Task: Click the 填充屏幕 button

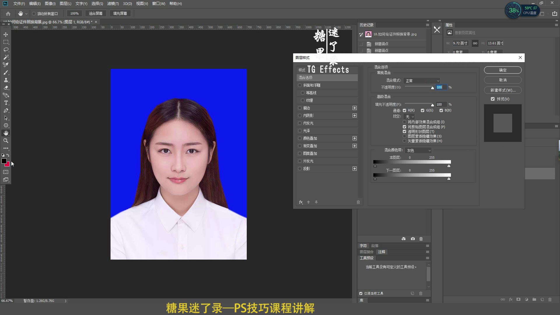Action: pos(120,13)
